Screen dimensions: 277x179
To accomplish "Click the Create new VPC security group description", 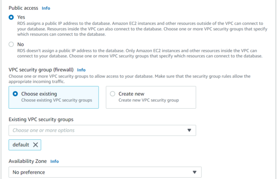I will tap(148, 101).
